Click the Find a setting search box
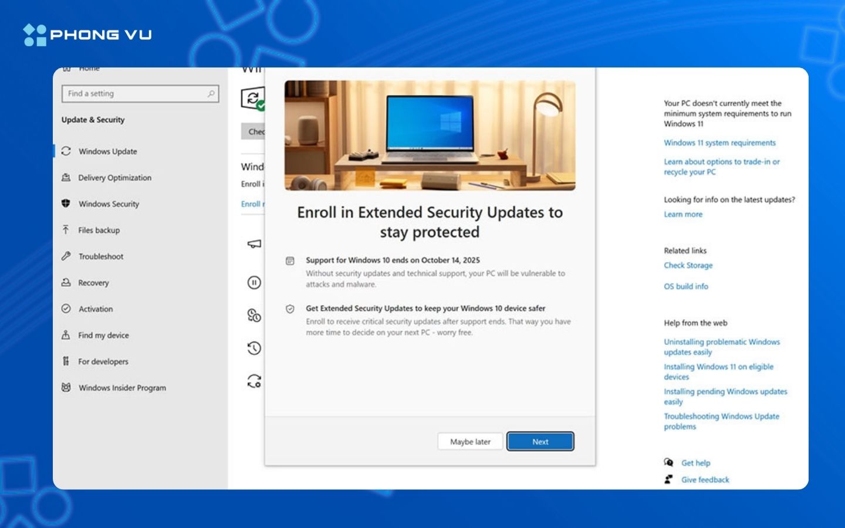The image size is (845, 528). pyautogui.click(x=140, y=94)
